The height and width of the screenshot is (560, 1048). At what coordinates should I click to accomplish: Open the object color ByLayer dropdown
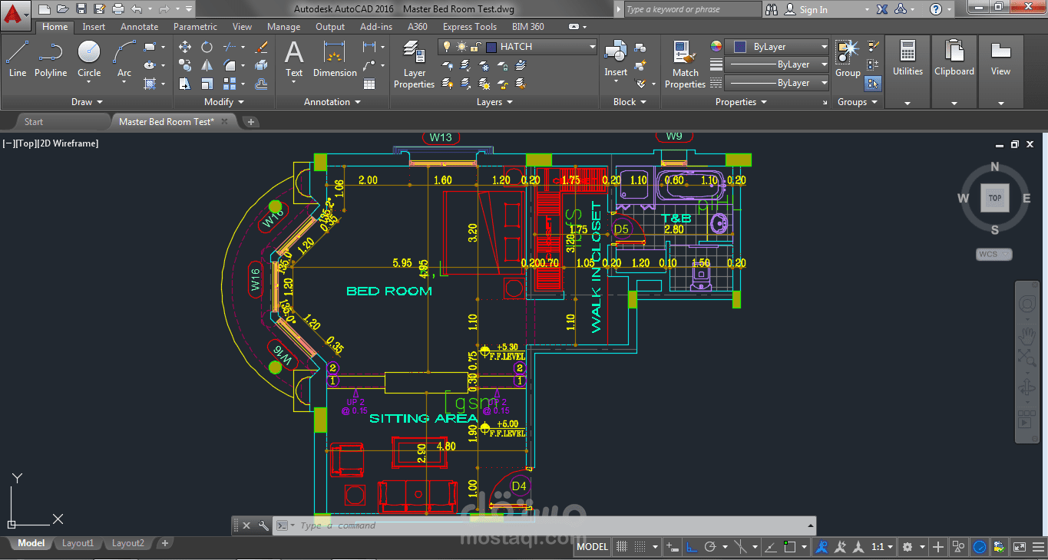click(x=778, y=47)
